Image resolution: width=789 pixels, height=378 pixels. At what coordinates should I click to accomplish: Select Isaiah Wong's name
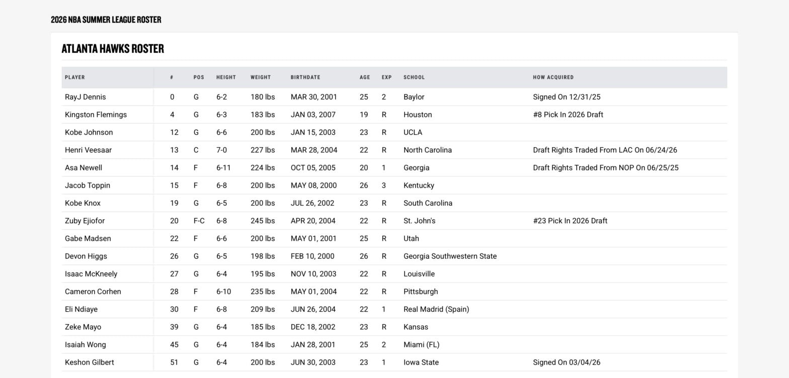click(86, 344)
